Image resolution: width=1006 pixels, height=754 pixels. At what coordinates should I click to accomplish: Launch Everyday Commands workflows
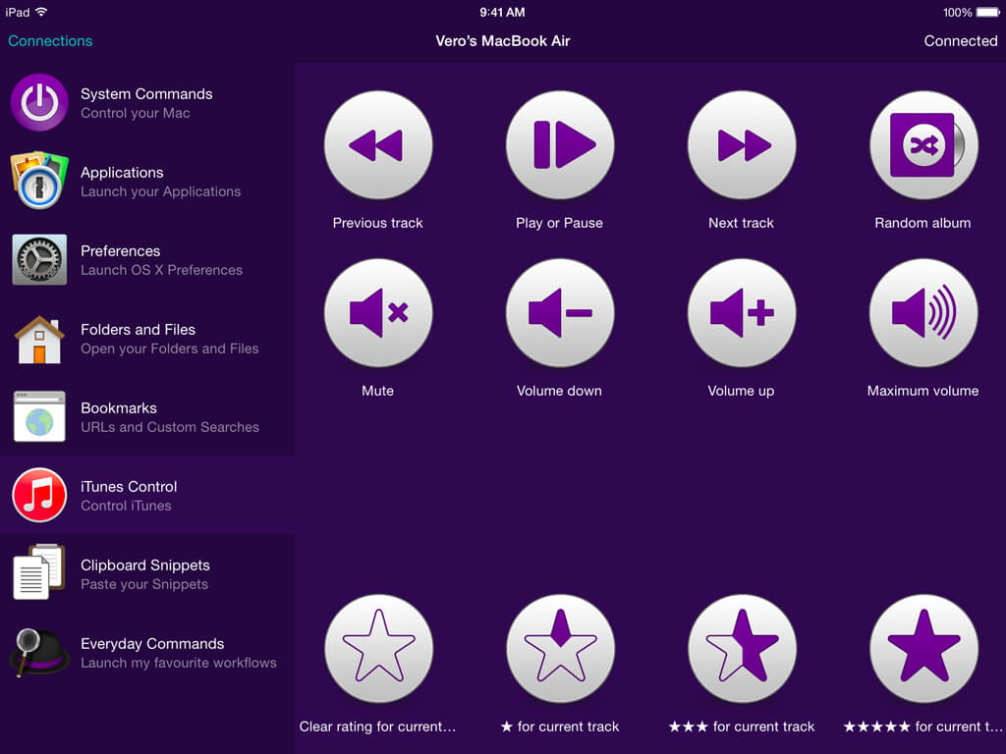(147, 652)
